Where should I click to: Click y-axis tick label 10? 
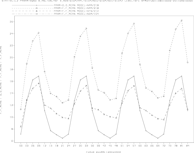[11, 117]
